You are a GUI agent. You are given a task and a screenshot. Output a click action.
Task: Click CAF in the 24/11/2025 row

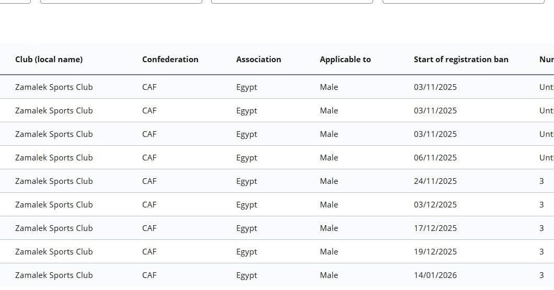(x=149, y=181)
